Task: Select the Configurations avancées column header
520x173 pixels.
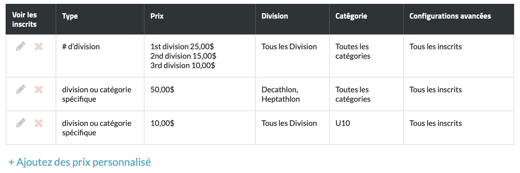Action: click(x=450, y=16)
